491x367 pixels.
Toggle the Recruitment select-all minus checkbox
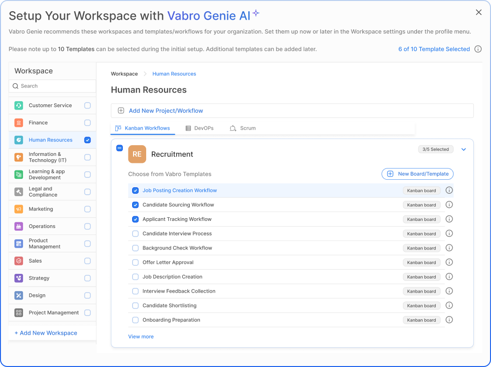119,148
